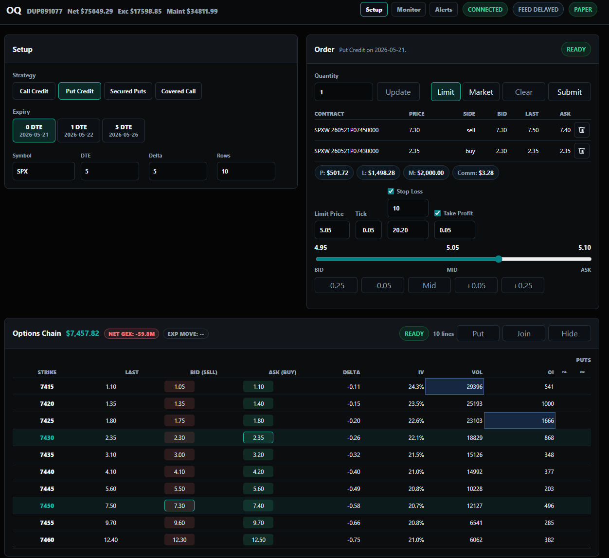Choose the Put Credit strategy
This screenshot has height=558, width=609.
80,91
